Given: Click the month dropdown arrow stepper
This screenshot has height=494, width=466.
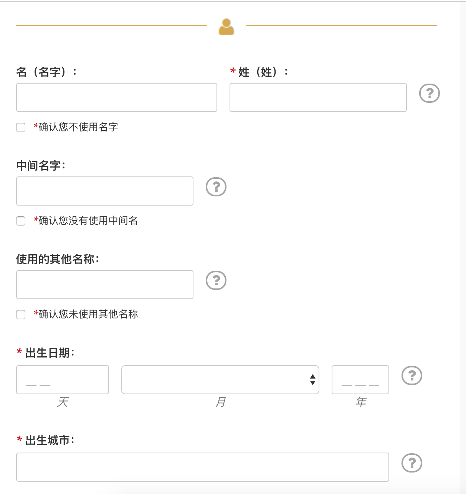Looking at the screenshot, I should click(312, 380).
